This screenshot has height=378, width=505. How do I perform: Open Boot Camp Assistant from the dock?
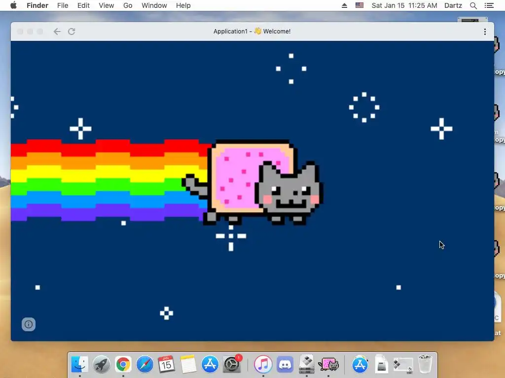tap(307, 365)
